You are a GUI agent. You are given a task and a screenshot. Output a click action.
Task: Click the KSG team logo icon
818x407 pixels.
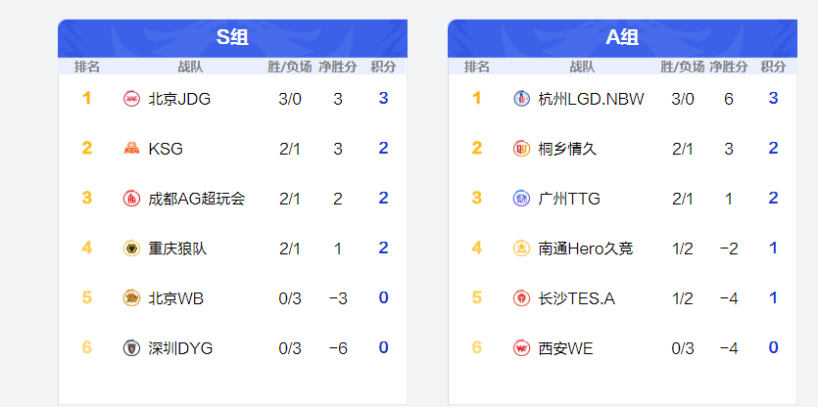point(131,149)
